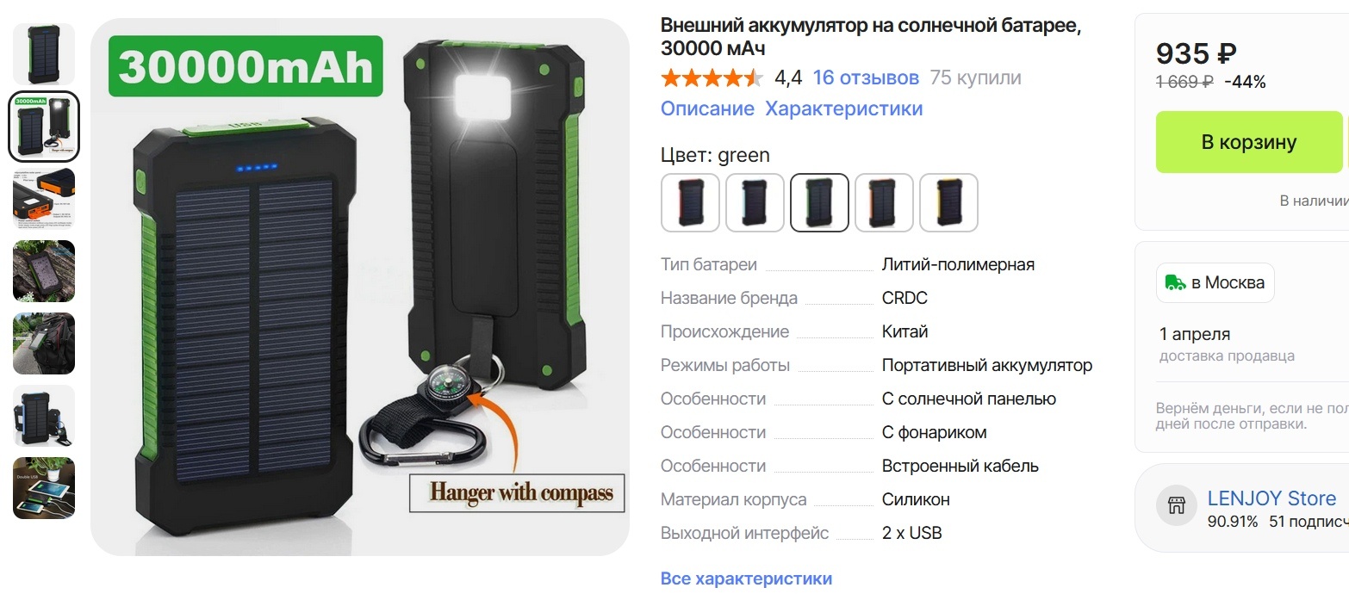Jump to Характеристики section
Image resolution: width=1349 pixels, height=600 pixels.
click(843, 109)
